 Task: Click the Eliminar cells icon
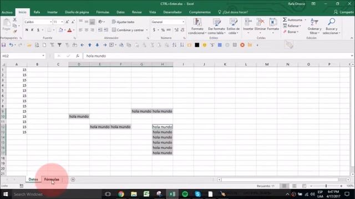point(260,22)
